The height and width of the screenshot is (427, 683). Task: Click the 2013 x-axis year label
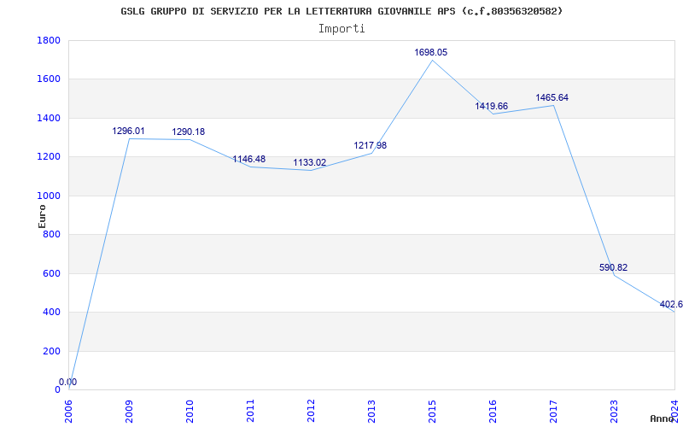(371, 412)
